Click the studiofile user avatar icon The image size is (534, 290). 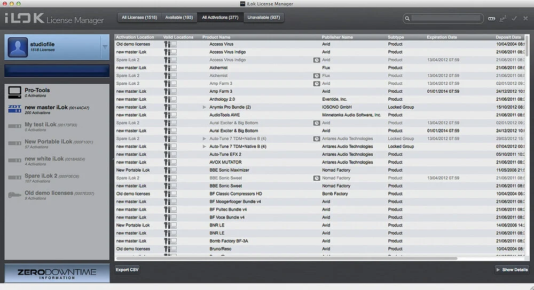[x=18, y=47]
